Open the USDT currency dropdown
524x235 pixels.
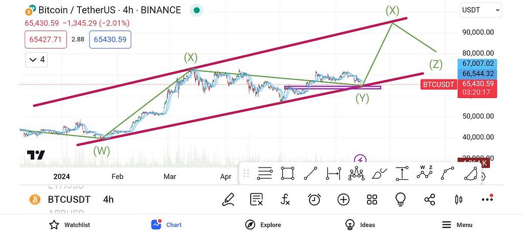pyautogui.click(x=481, y=10)
